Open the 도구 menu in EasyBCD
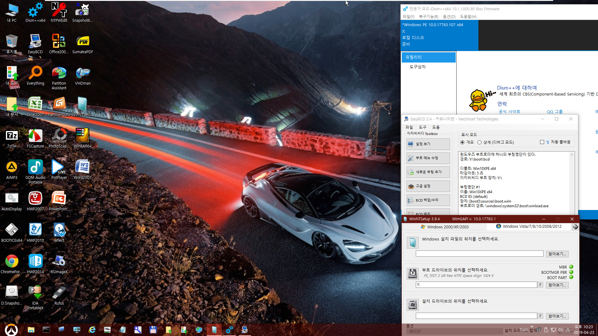Viewport: 598px width, 336px height. point(423,127)
